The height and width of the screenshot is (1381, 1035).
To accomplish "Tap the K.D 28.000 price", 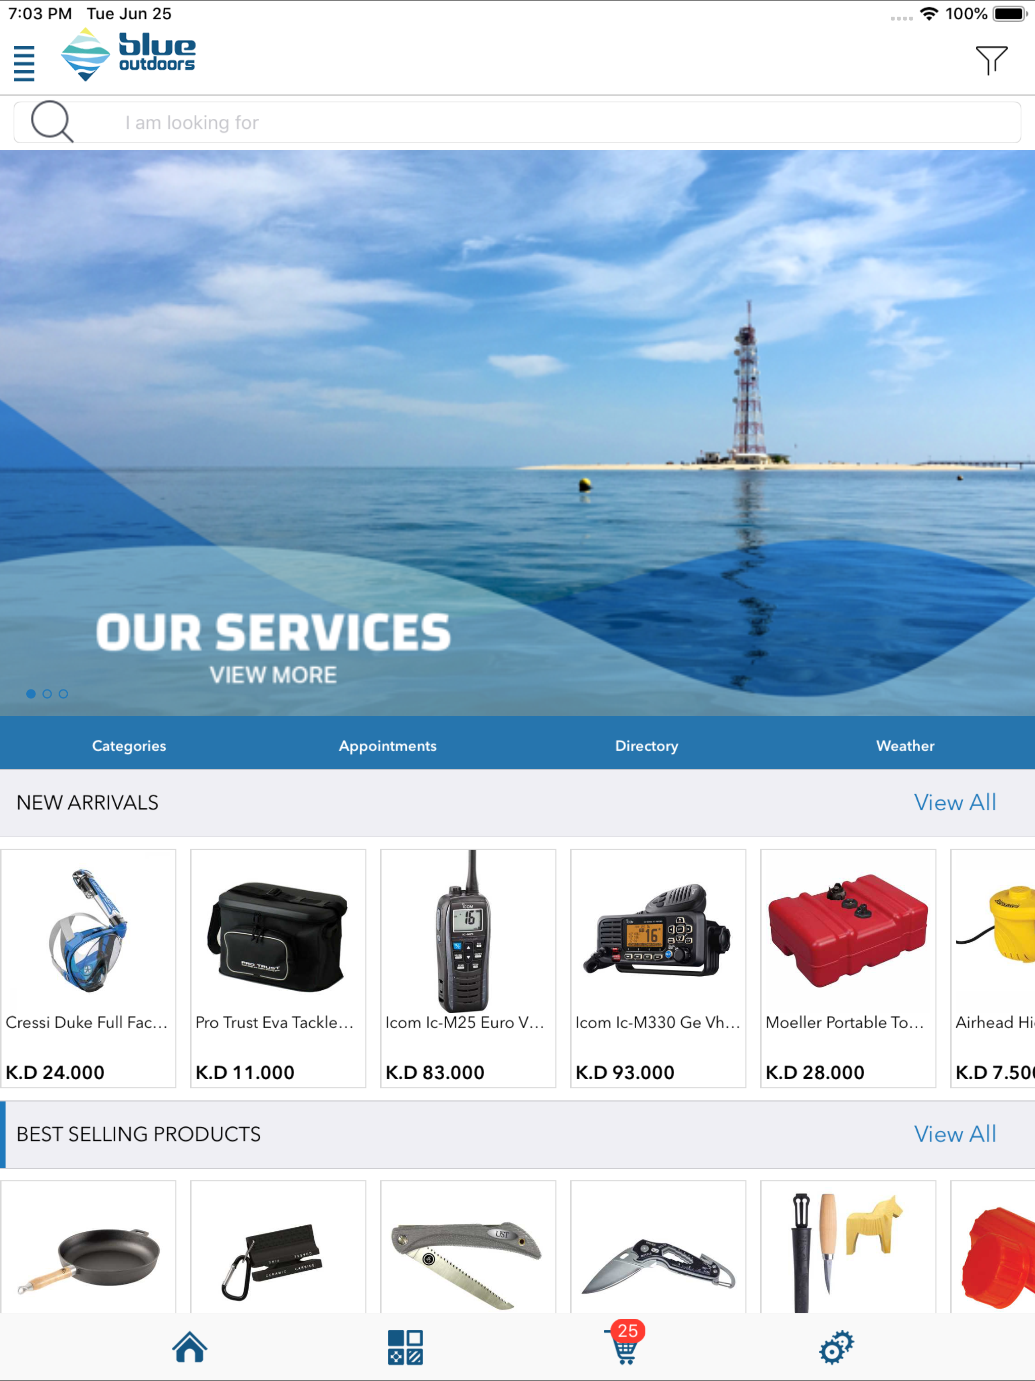I will (x=815, y=1073).
